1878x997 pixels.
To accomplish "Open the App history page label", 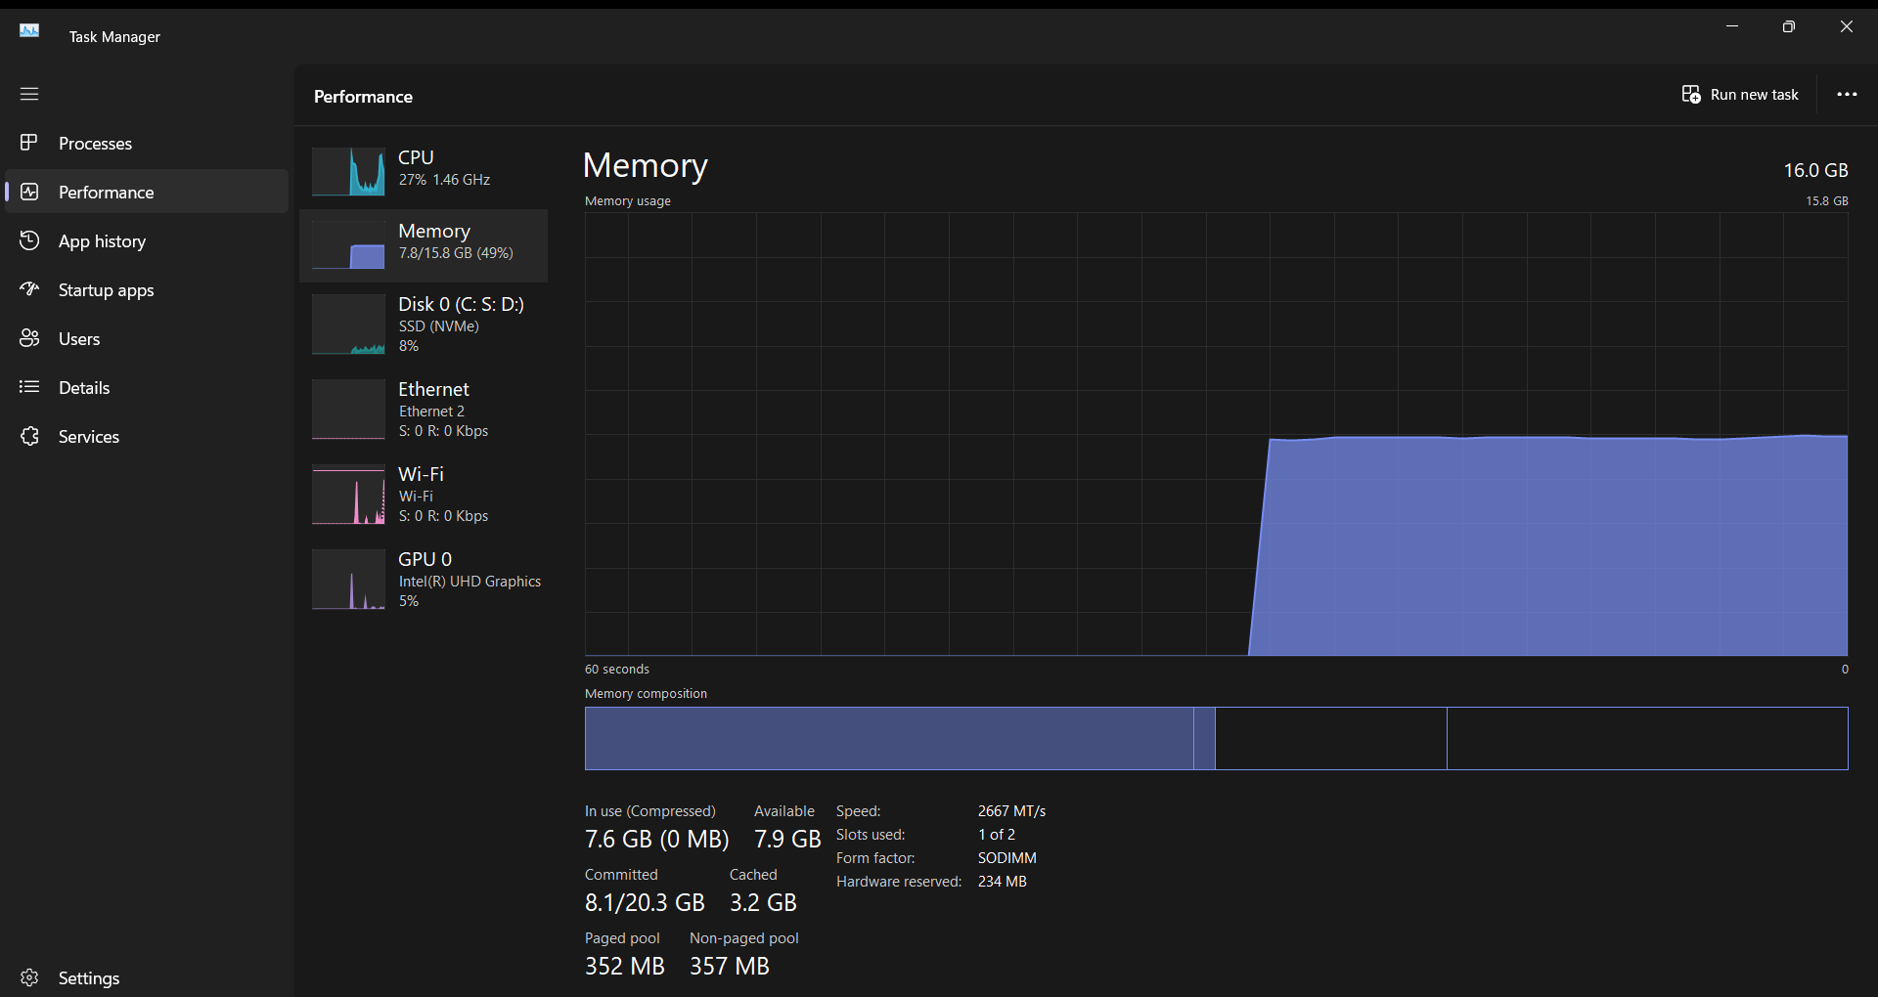I will click(x=102, y=241).
